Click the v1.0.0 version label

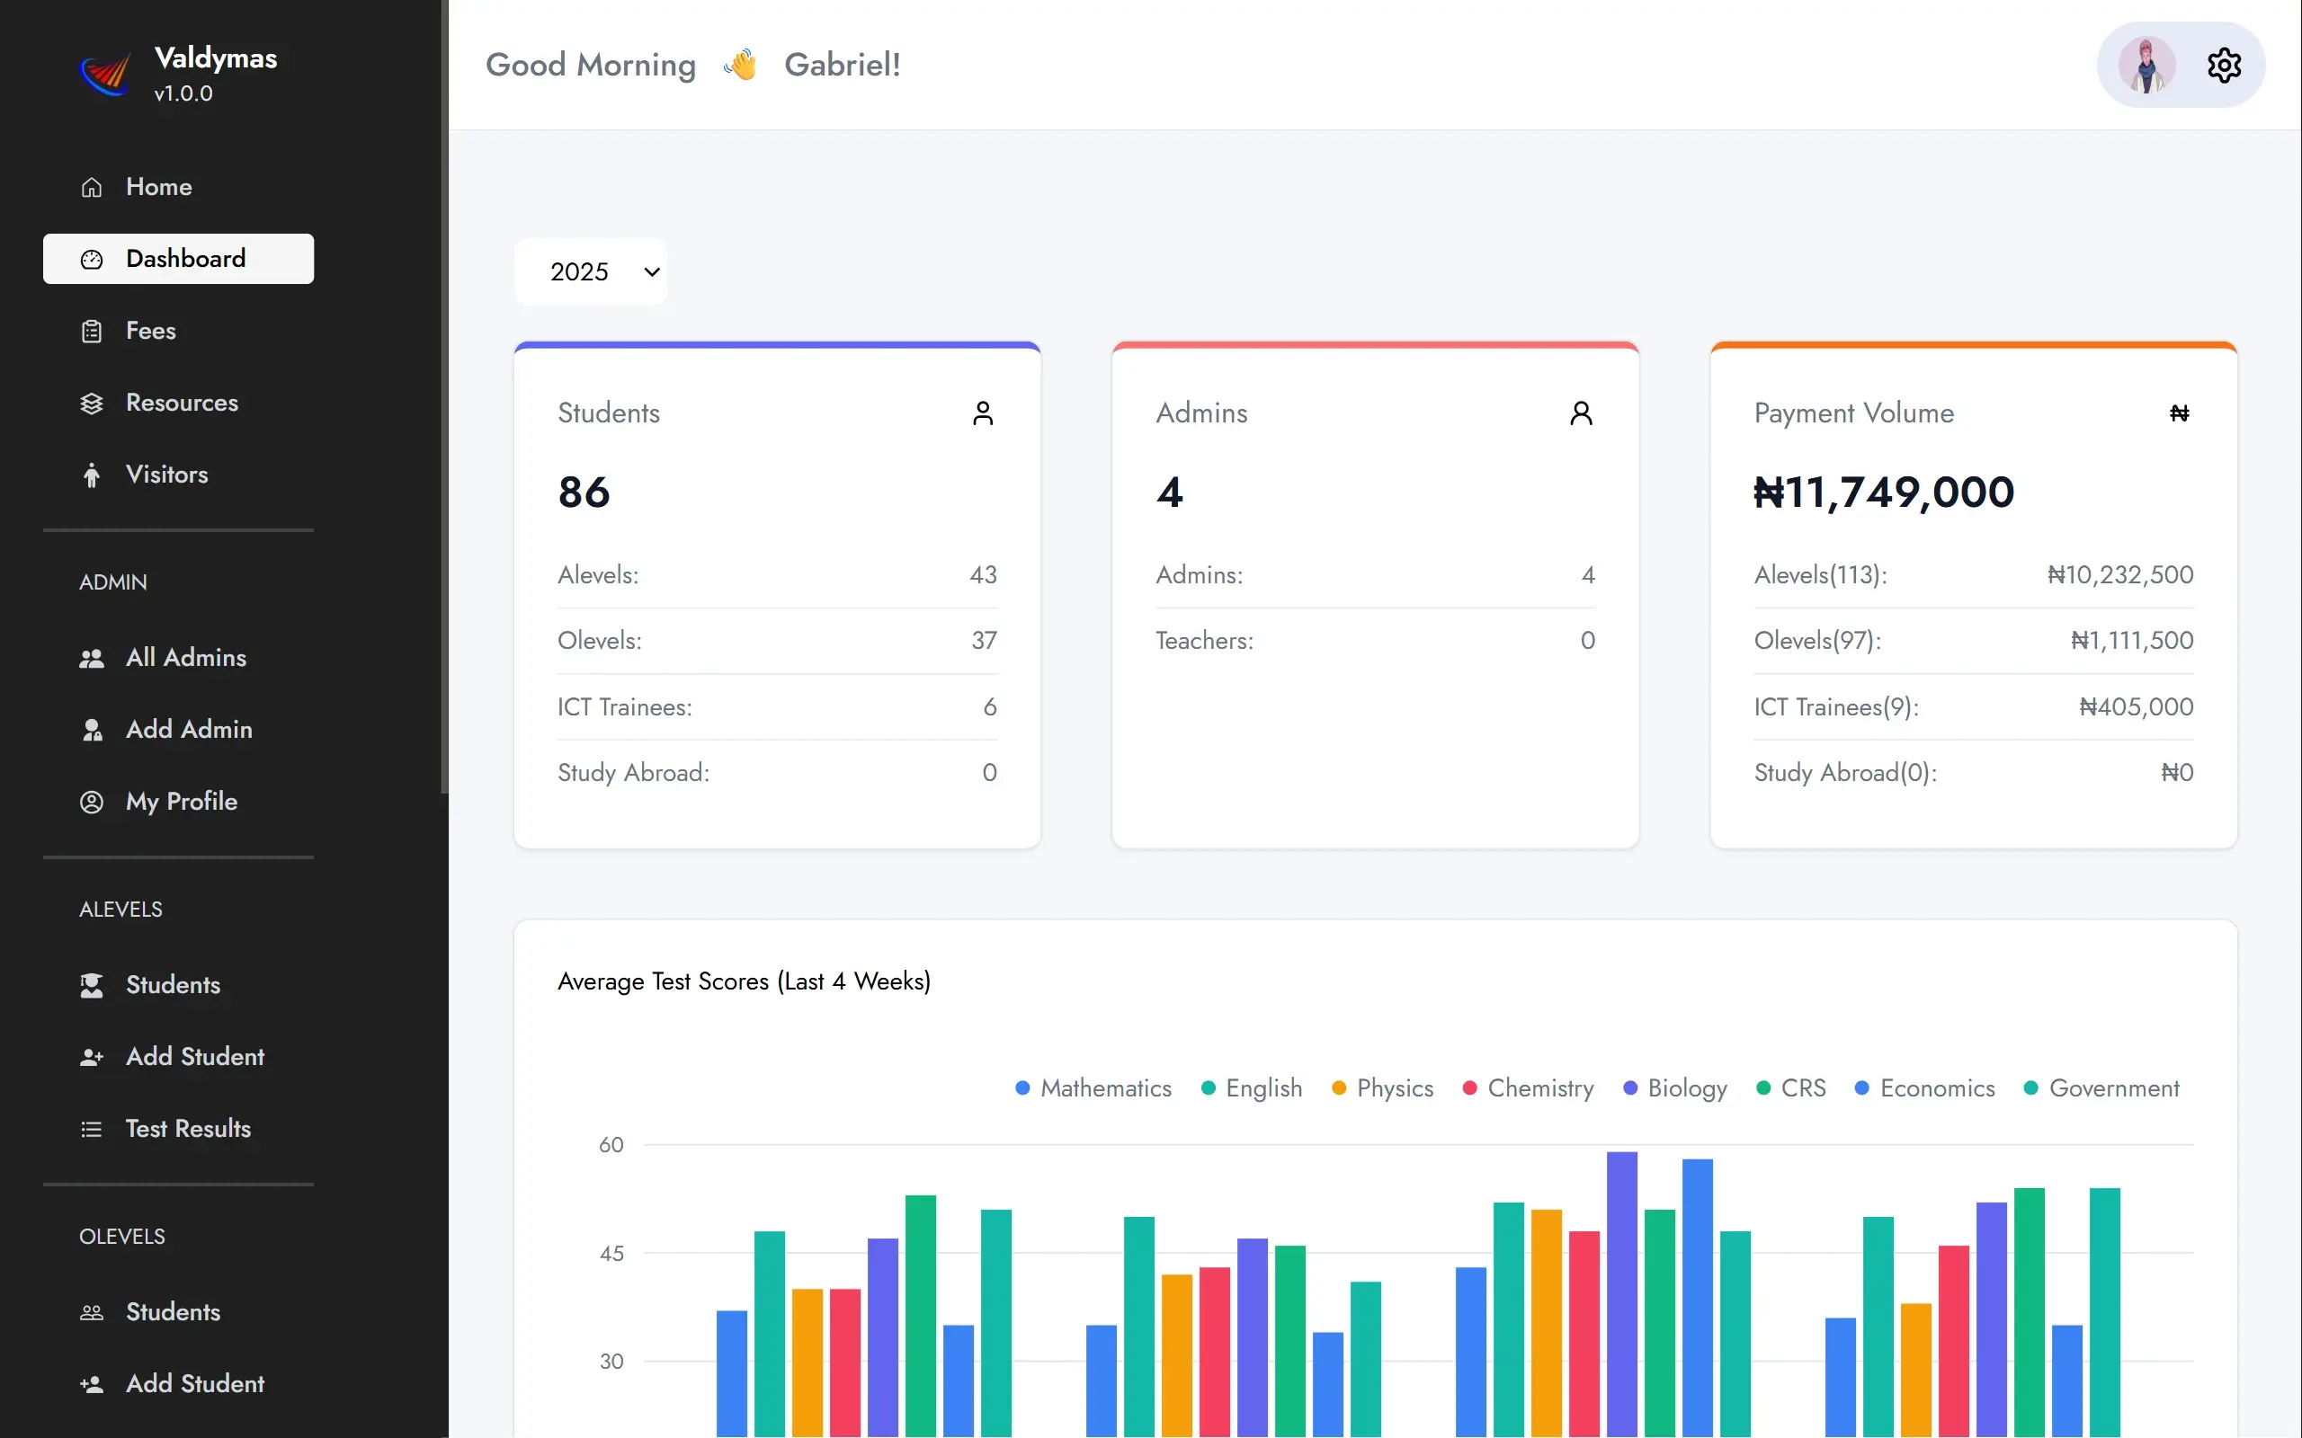coord(183,94)
